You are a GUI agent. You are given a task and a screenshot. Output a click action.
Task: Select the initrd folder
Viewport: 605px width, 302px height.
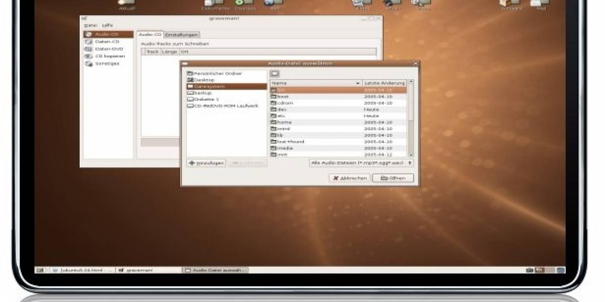[338, 129]
